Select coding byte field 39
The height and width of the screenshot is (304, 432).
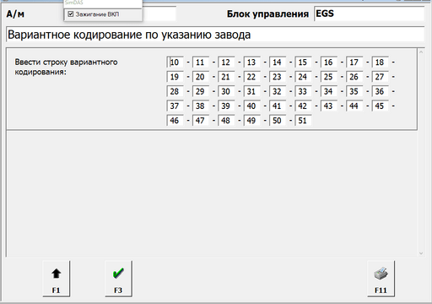pyautogui.click(x=226, y=106)
